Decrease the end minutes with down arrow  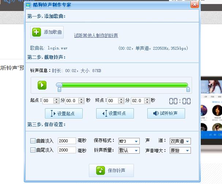(x=121, y=102)
